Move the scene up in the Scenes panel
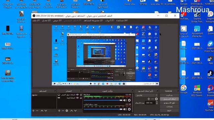Screen dimensions: 214x120 pyautogui.click(x=42, y=111)
